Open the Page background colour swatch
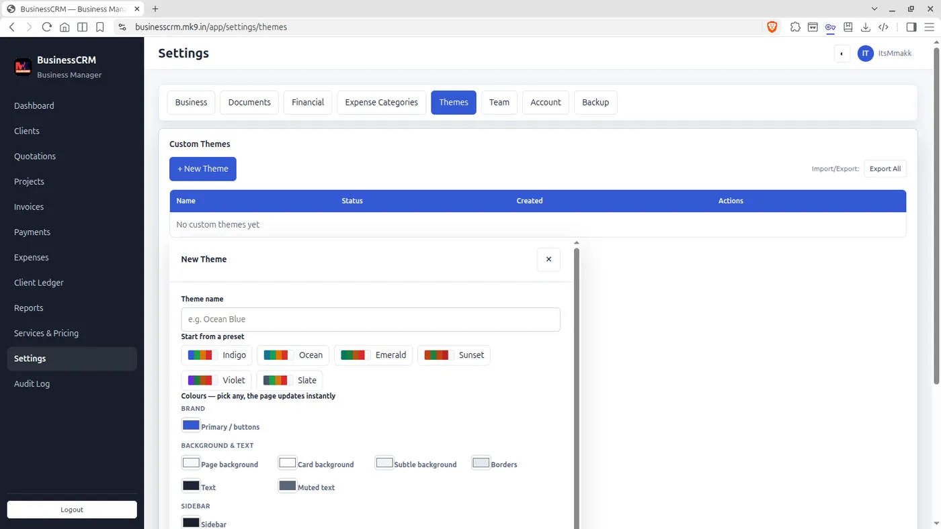The height and width of the screenshot is (529, 941). [x=191, y=463]
